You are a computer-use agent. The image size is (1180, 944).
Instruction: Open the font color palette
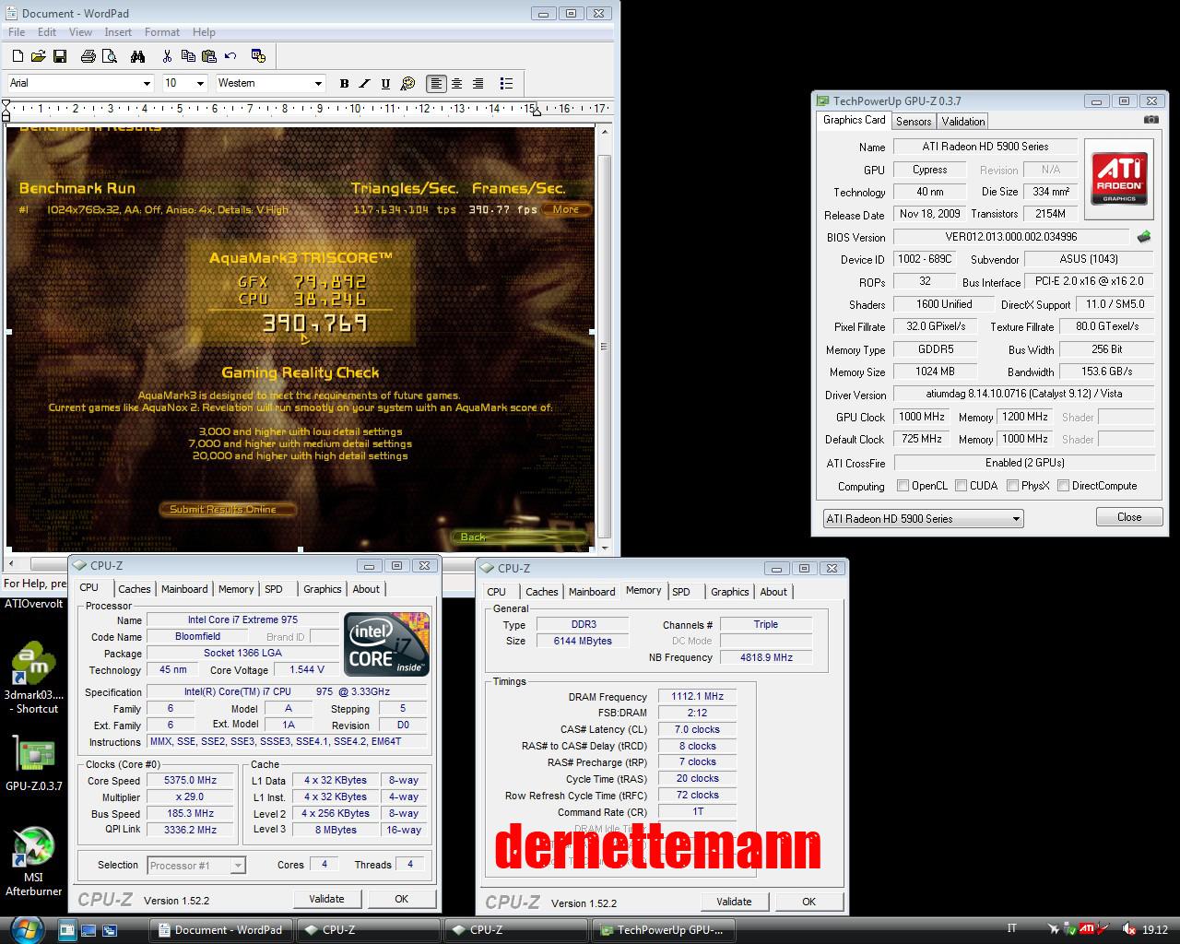407,83
